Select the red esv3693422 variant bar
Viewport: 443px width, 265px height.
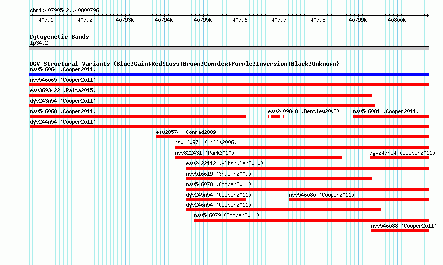[x=201, y=95]
